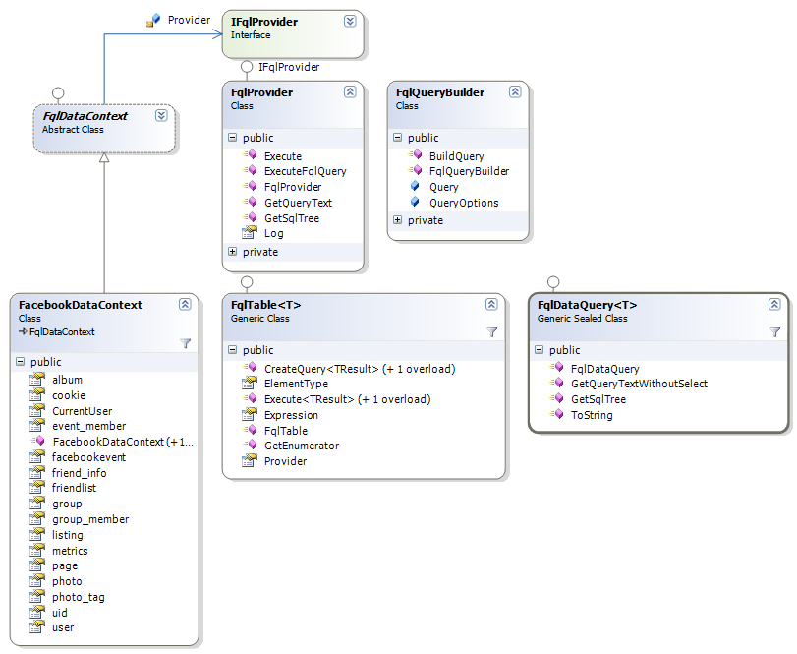Select the BuildQuery method icon

point(415,155)
